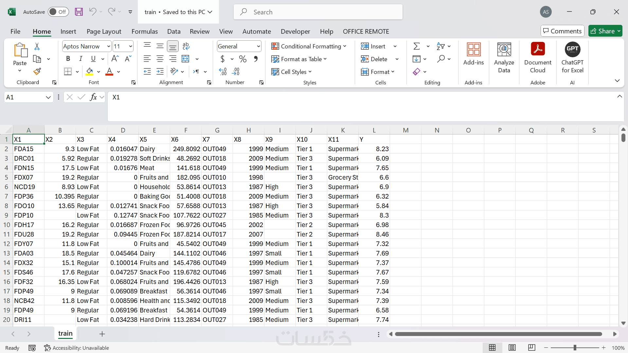628x353 pixels.
Task: Add a new sheet with plus button
Action: coord(102,334)
